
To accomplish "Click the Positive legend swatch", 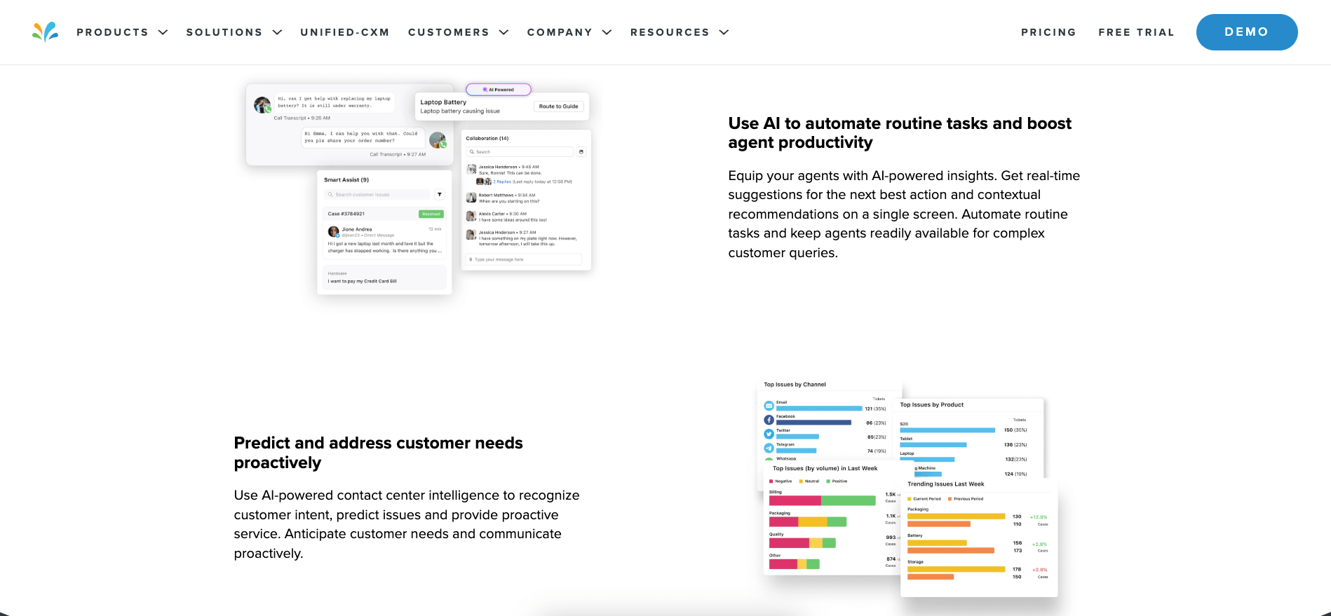I will (828, 481).
